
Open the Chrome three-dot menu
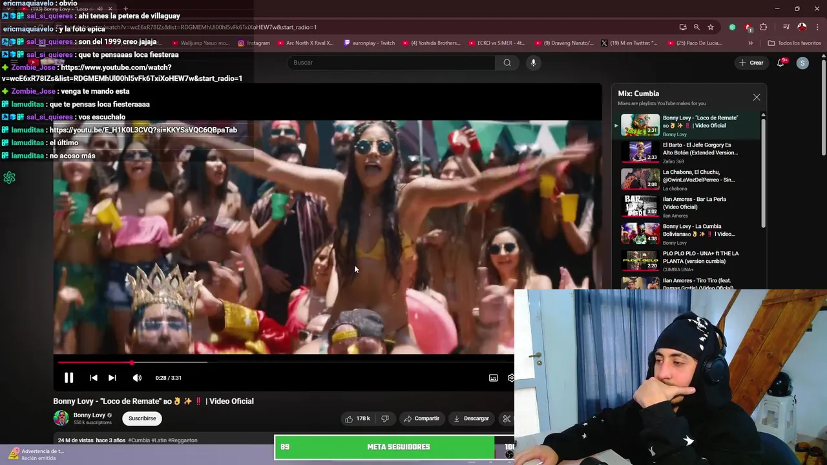pos(817,27)
